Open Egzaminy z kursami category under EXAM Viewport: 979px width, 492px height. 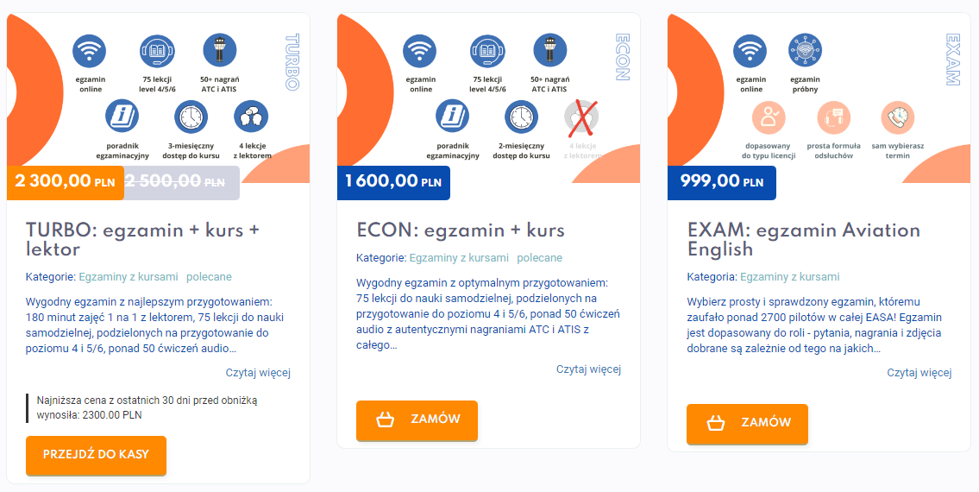[x=790, y=276]
